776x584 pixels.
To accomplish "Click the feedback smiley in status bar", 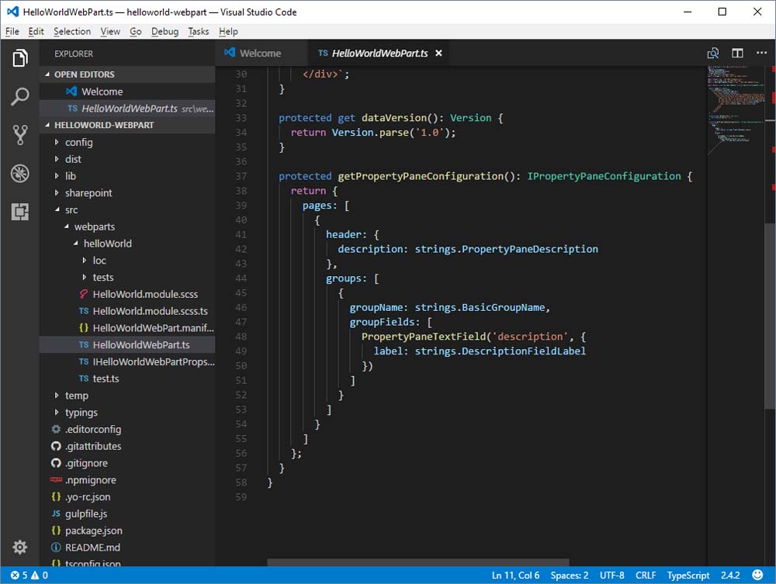I will [x=757, y=575].
